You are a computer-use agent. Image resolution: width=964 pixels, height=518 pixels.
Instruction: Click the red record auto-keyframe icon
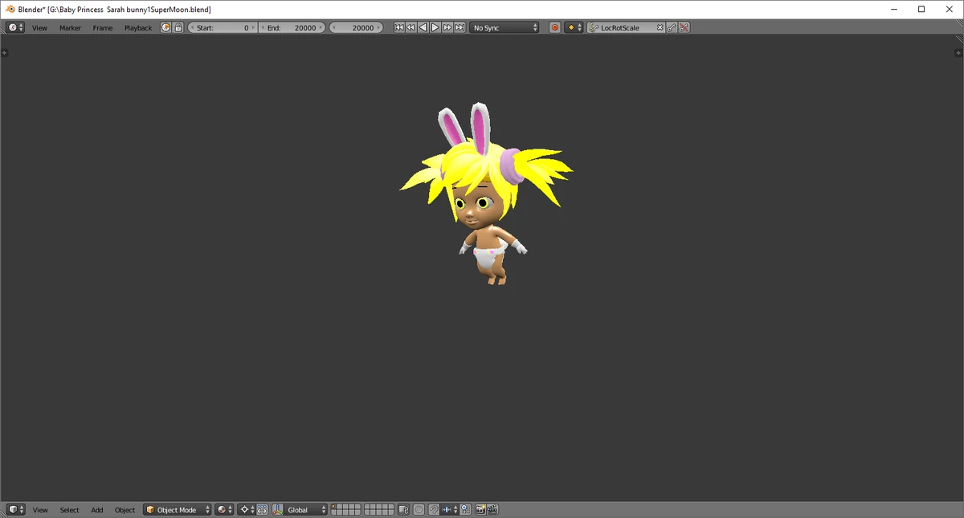pyautogui.click(x=555, y=27)
